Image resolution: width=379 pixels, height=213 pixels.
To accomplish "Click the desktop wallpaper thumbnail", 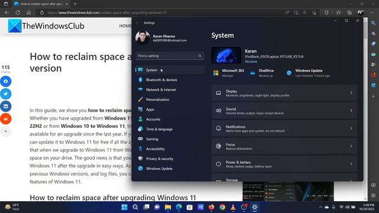I will pyautogui.click(x=226, y=55).
